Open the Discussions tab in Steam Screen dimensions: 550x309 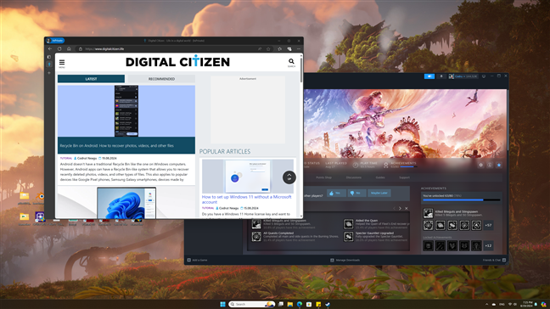(x=354, y=177)
